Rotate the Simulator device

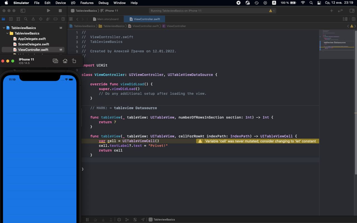point(74,61)
